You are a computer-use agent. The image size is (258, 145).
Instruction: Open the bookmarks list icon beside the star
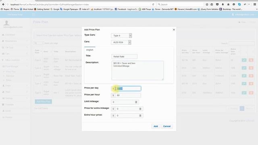point(212,4)
